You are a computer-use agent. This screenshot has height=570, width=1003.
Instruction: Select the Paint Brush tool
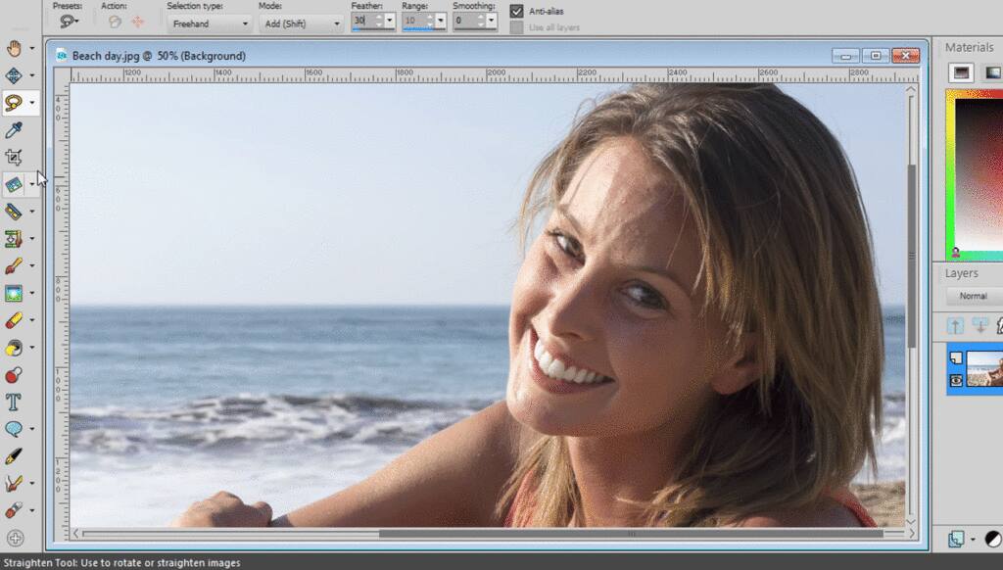(x=14, y=266)
